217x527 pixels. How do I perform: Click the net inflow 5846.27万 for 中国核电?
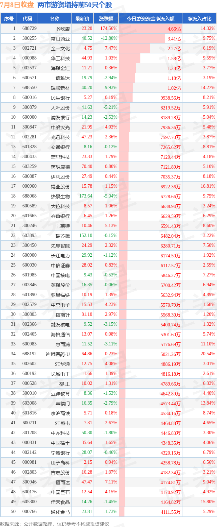click(x=170, y=275)
